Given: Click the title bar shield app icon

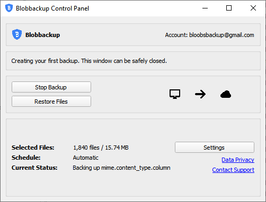Looking at the screenshot, I should tap(9, 8).
